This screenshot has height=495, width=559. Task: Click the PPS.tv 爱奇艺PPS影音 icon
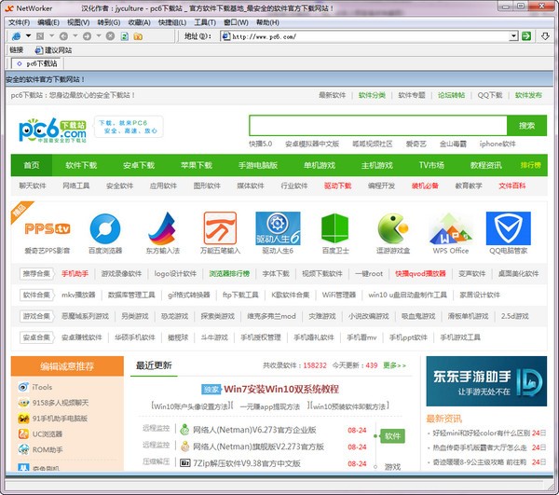tap(48, 228)
